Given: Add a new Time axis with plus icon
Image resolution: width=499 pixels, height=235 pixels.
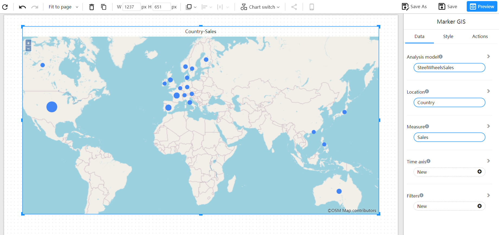Looking at the screenshot, I should click(x=479, y=172).
